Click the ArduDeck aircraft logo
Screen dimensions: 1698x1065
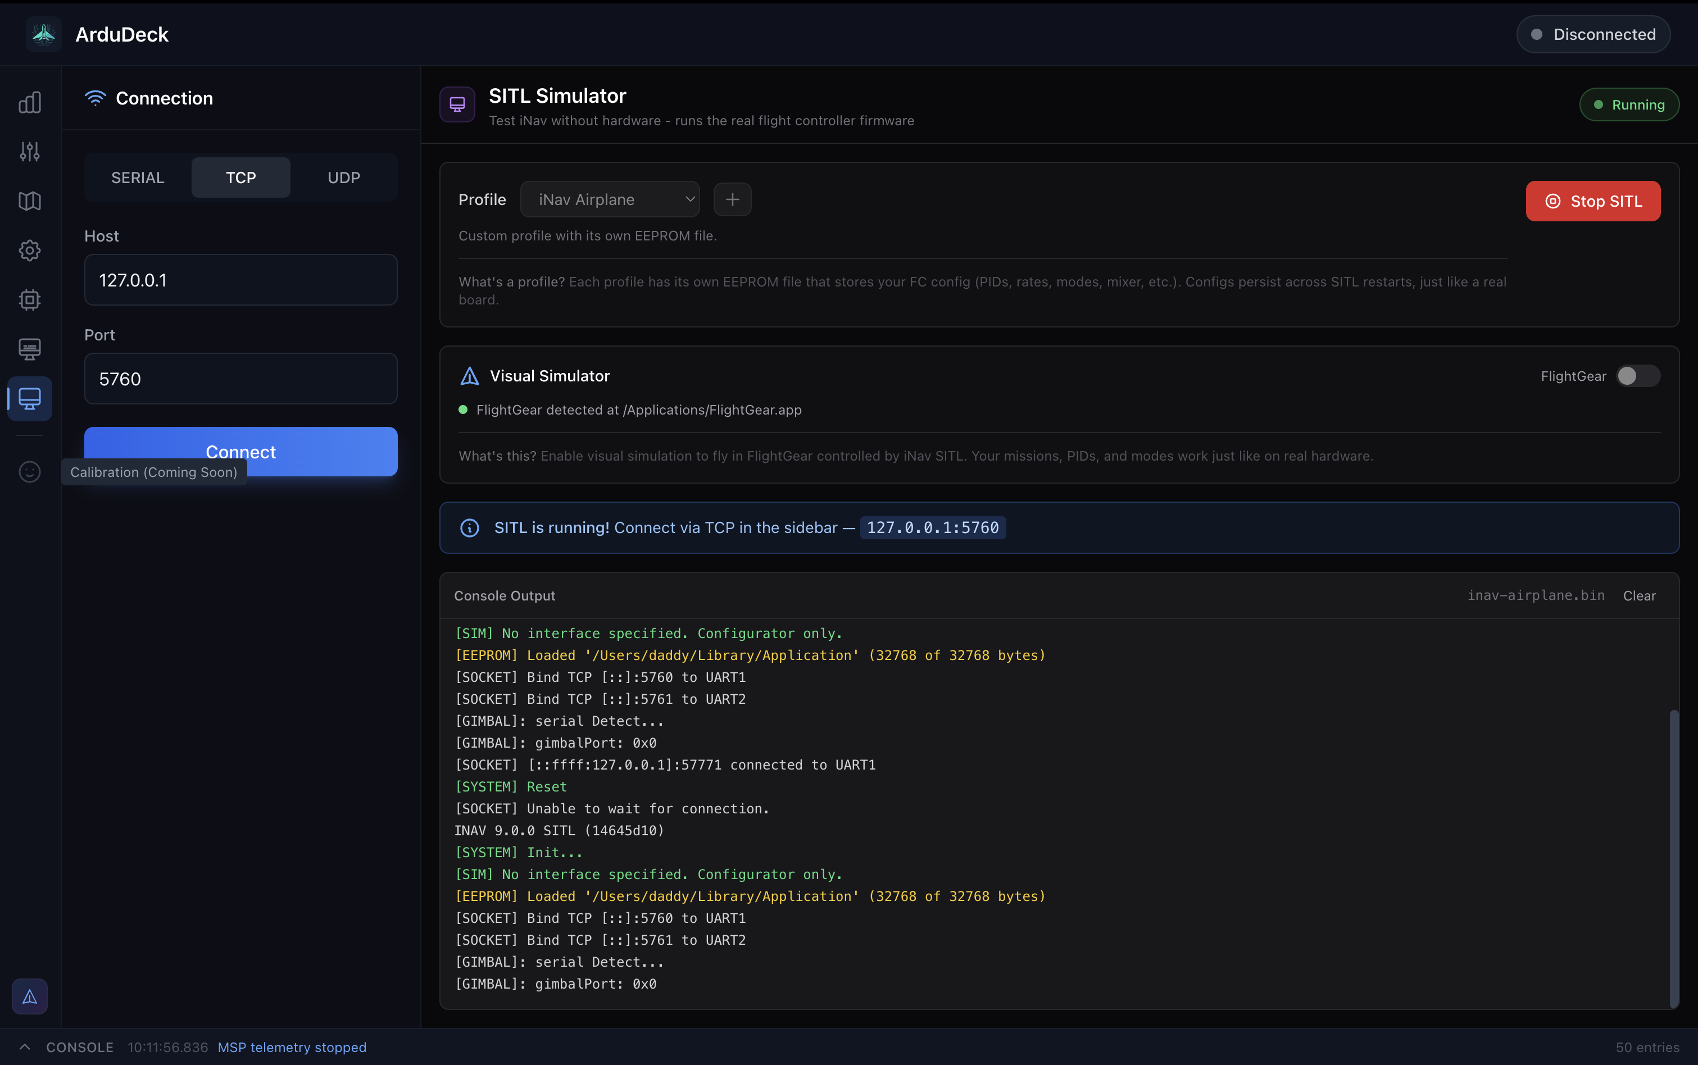click(44, 34)
